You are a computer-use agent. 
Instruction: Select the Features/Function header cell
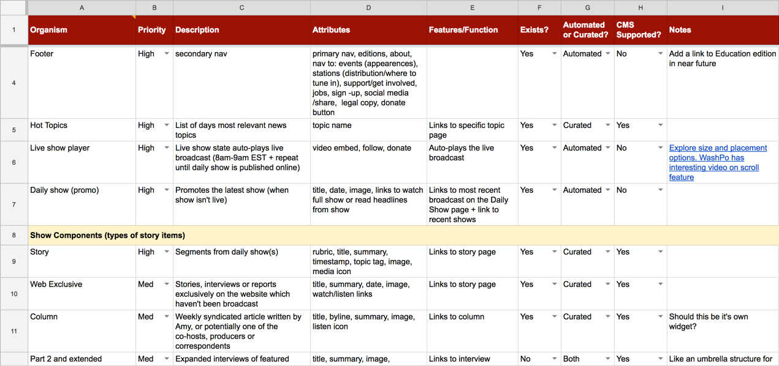472,30
